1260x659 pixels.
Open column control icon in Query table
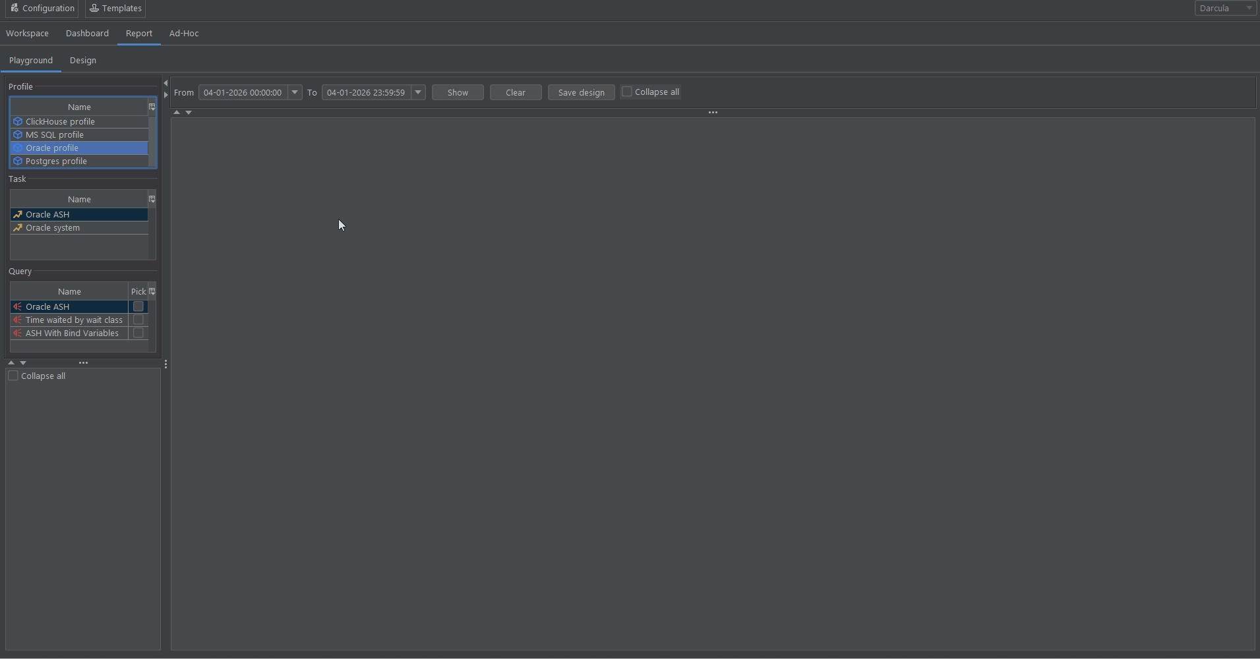(152, 291)
